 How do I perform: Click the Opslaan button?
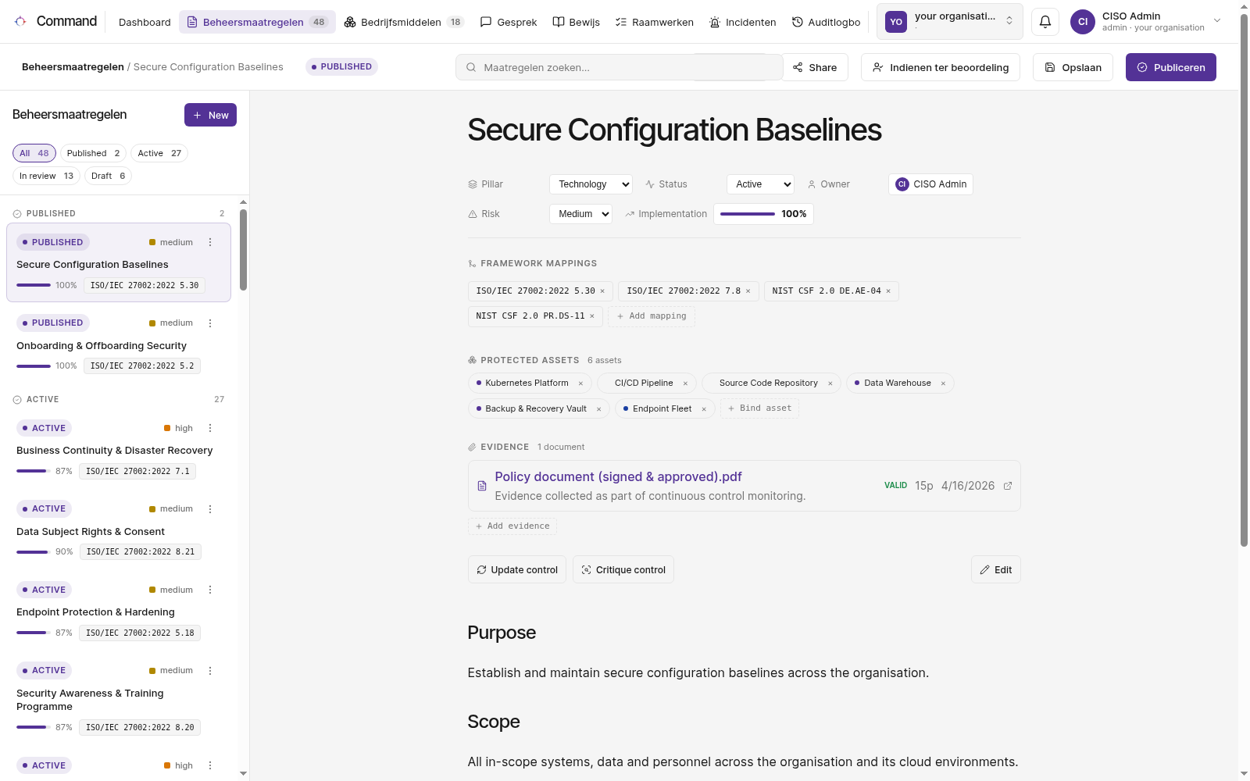pos(1073,67)
